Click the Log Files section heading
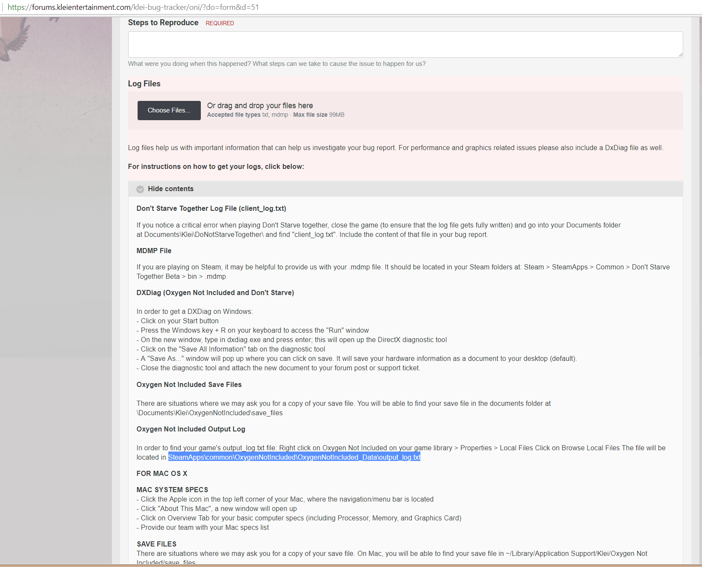Image resolution: width=702 pixels, height=567 pixels. click(144, 84)
